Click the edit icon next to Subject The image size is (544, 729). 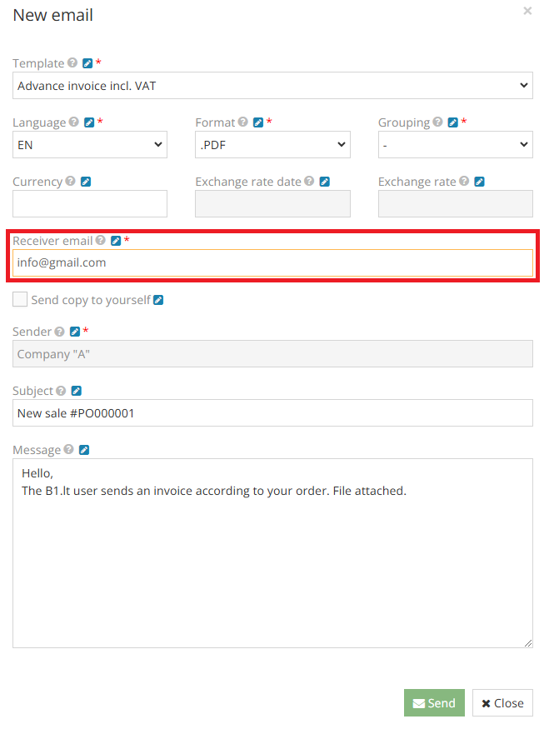coord(77,390)
